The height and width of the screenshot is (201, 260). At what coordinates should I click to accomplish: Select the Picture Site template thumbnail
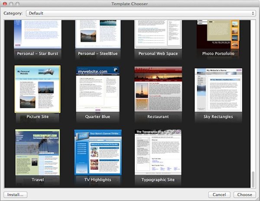pos(37,89)
